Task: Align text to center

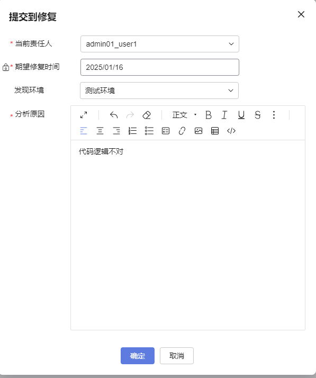Action: pos(100,131)
